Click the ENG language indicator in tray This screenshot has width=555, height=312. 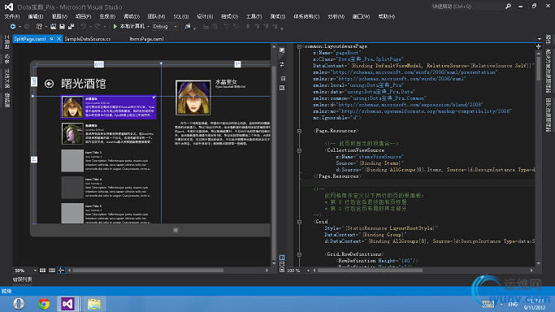pyautogui.click(x=513, y=304)
